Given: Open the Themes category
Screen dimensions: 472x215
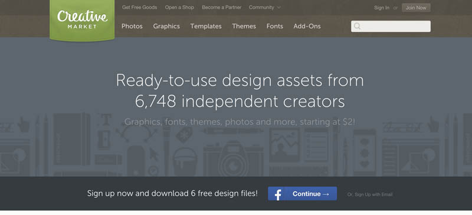Looking at the screenshot, I should point(244,26).
